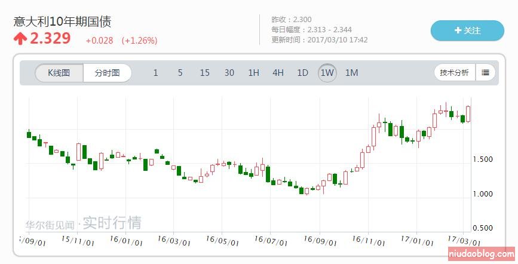Screen dimensions: 518x264
Task: Click the 1.000 y-axis label
Action: coord(483,194)
